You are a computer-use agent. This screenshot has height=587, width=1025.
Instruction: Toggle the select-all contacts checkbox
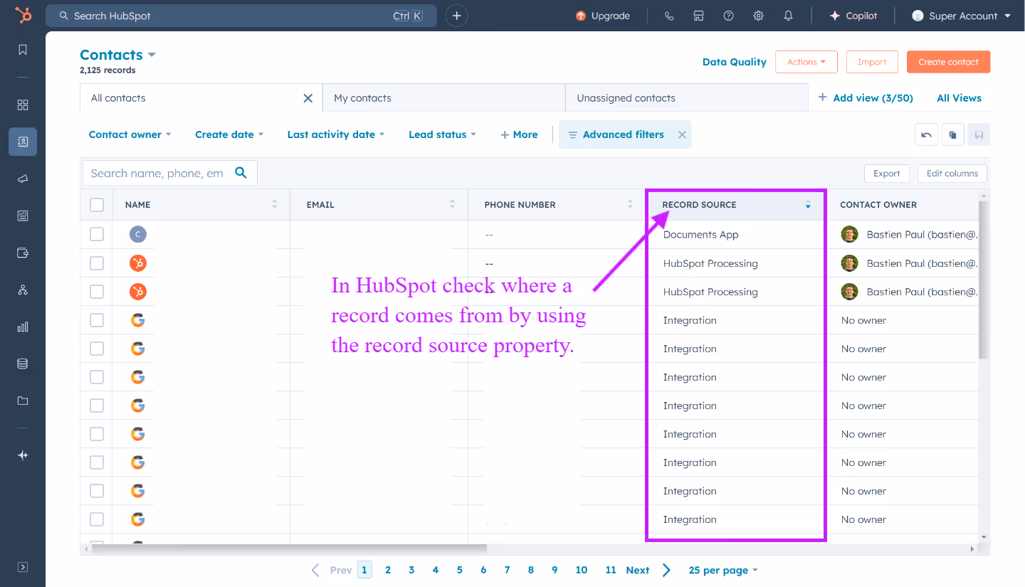[97, 204]
